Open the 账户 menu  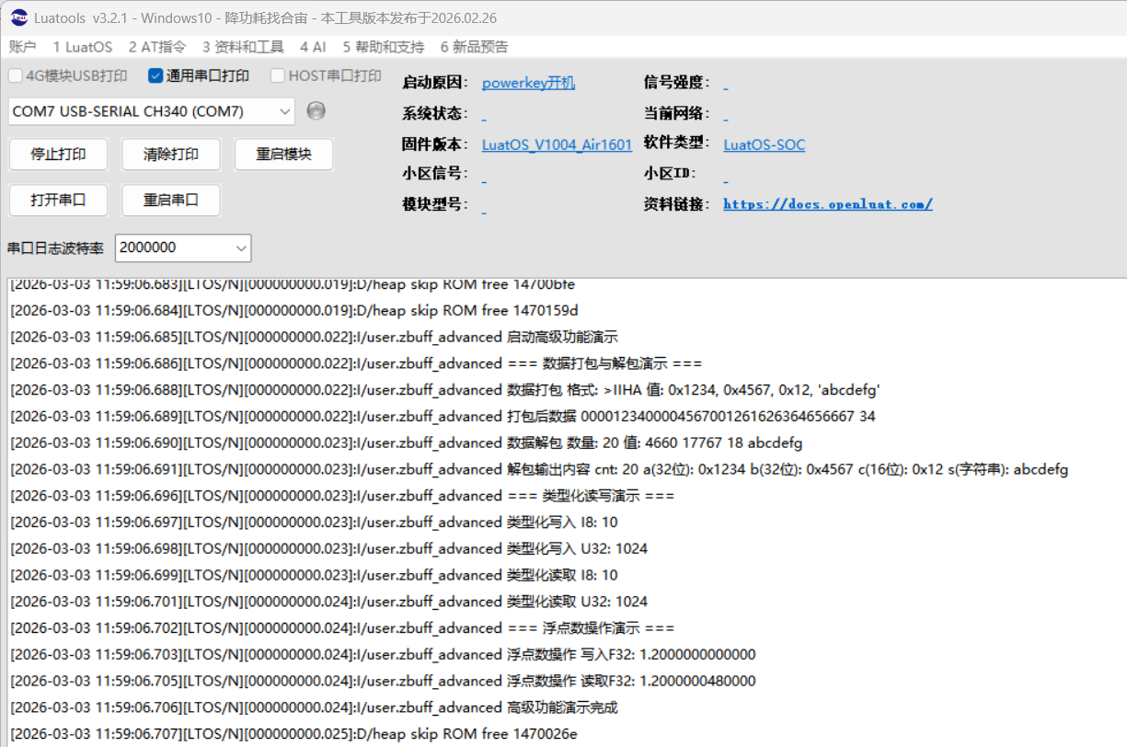(23, 47)
